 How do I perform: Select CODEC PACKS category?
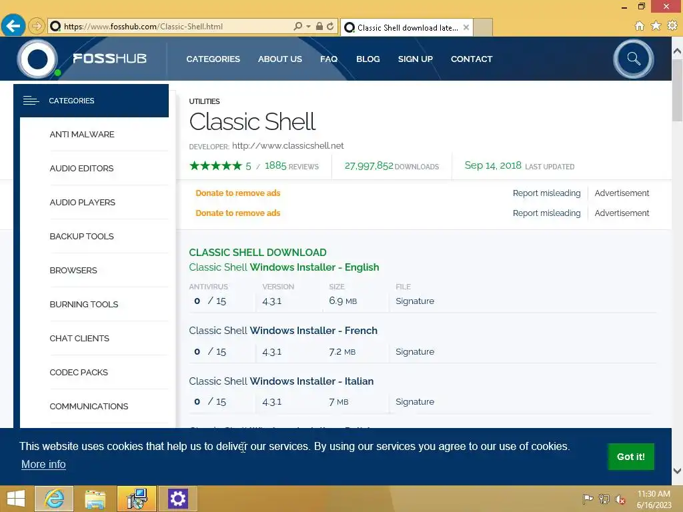coord(79,372)
